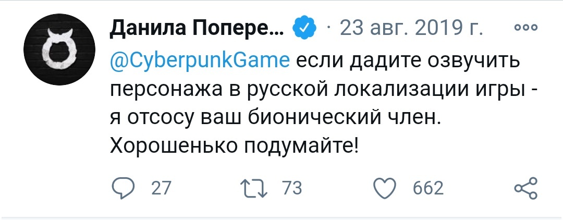The image size is (563, 220).
Task: Open the round profile avatar
Action: (x=58, y=51)
